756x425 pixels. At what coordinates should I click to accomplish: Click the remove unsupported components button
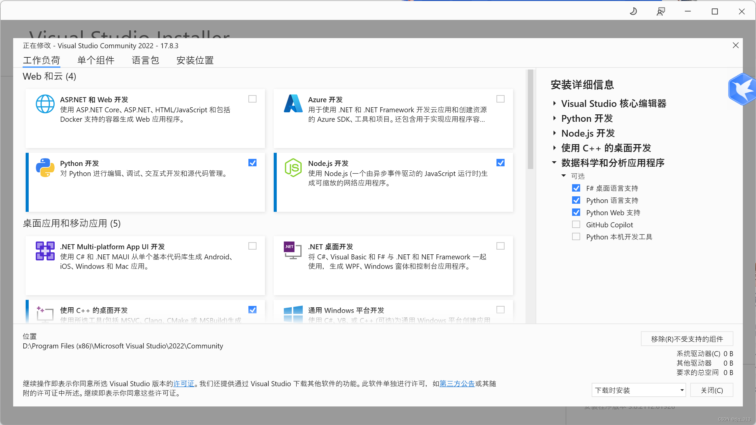[687, 339]
